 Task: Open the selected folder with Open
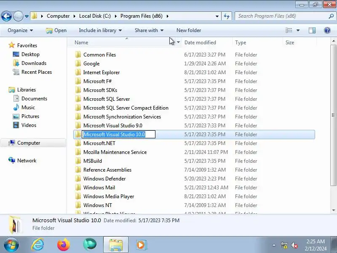tap(56, 30)
